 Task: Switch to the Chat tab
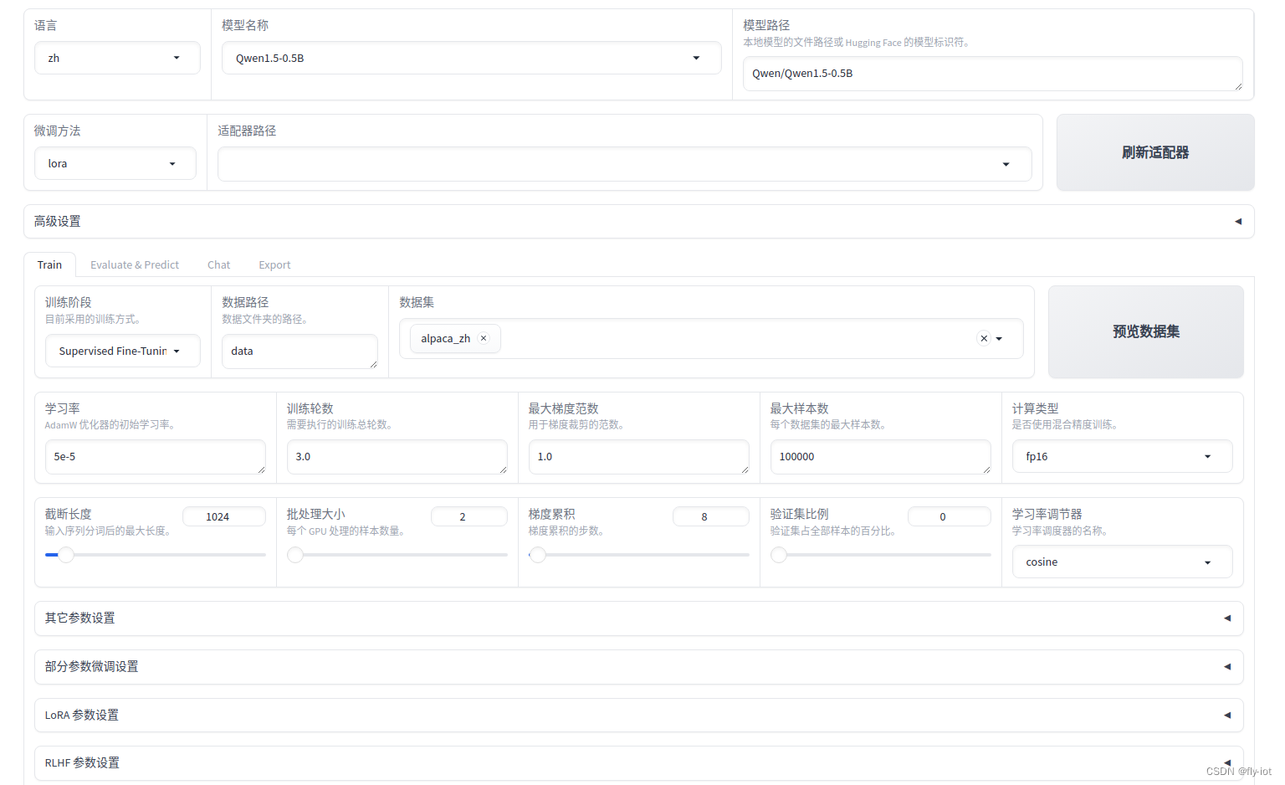(218, 264)
